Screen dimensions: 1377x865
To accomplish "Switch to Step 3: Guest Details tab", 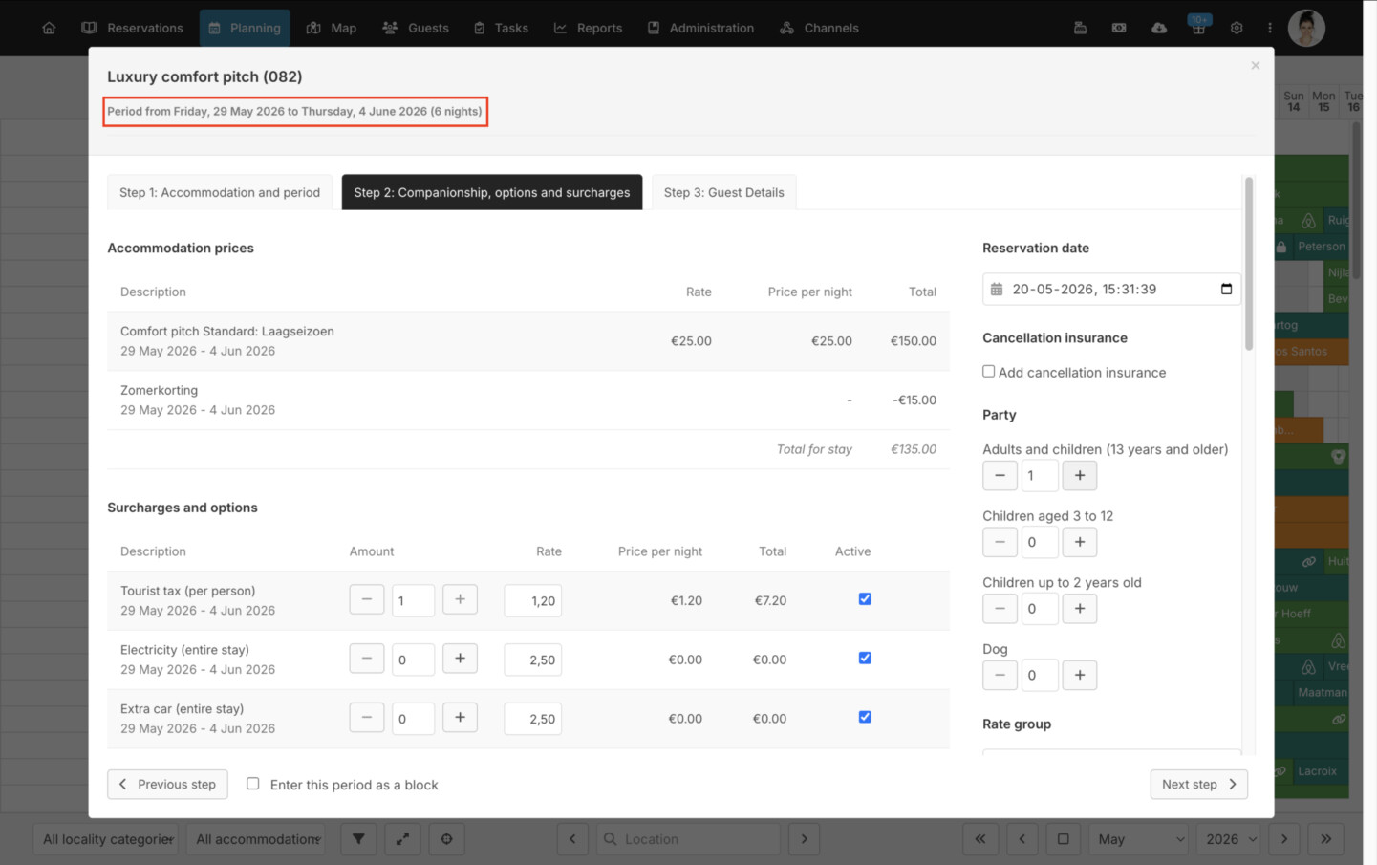I will click(723, 192).
